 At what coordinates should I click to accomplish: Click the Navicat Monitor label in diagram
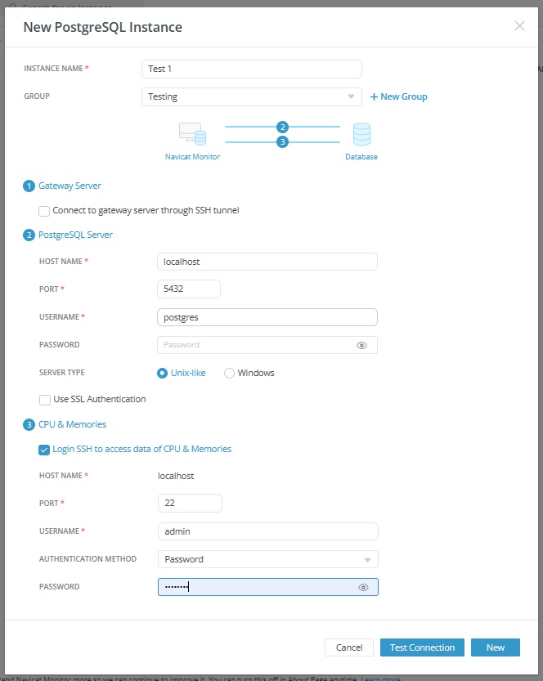tap(192, 157)
